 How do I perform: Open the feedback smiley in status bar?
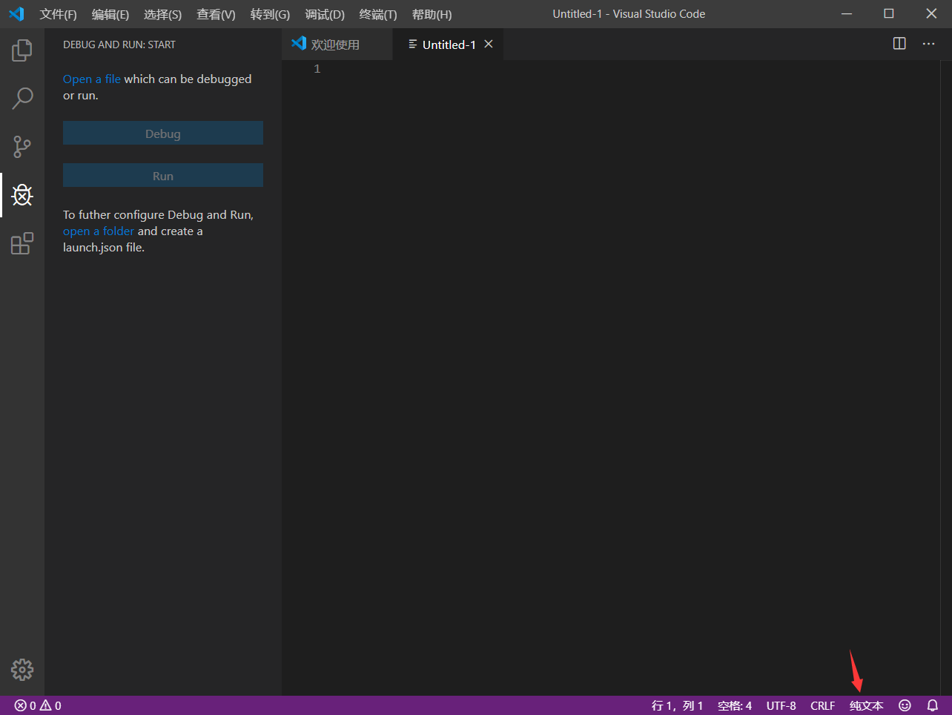905,705
